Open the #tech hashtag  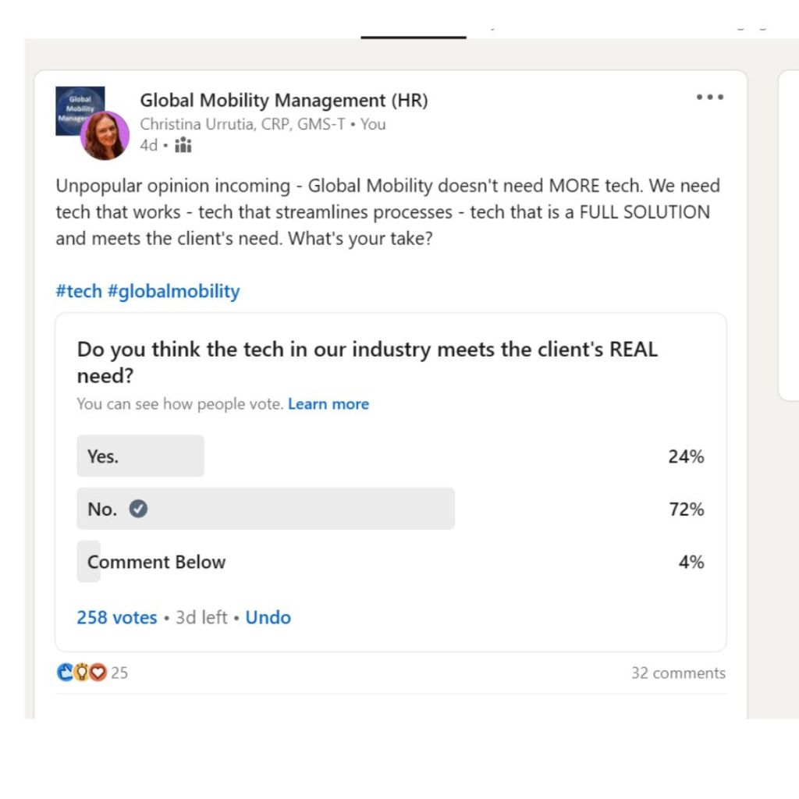pyautogui.click(x=79, y=291)
